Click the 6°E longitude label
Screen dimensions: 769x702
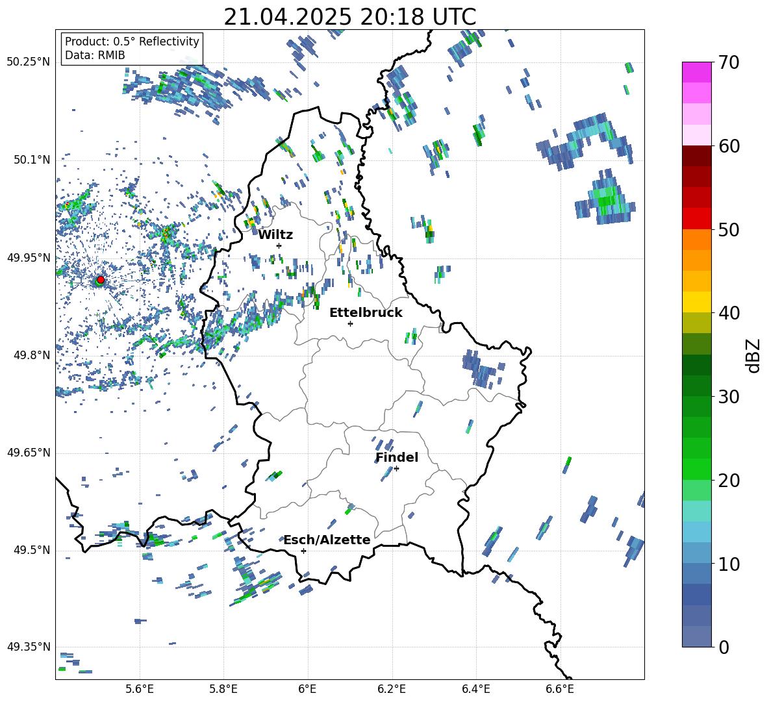(x=307, y=689)
